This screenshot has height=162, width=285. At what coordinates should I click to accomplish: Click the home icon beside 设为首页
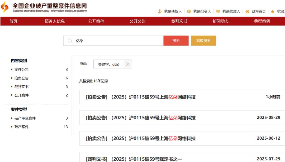point(247,11)
